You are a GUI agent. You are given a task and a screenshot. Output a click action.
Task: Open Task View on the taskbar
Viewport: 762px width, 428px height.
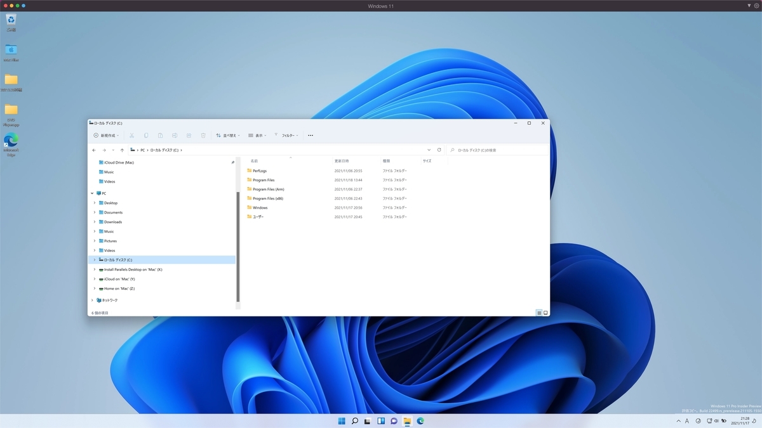click(368, 421)
